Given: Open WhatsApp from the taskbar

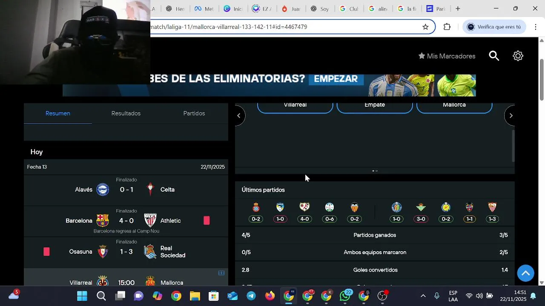Looking at the screenshot, I should coord(345,296).
